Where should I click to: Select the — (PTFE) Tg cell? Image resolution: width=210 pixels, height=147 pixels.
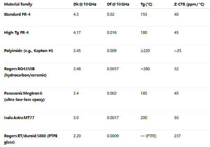pos(149,135)
